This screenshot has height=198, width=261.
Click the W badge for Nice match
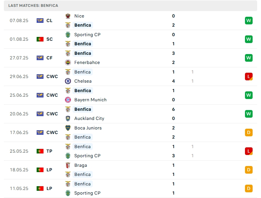249,21
